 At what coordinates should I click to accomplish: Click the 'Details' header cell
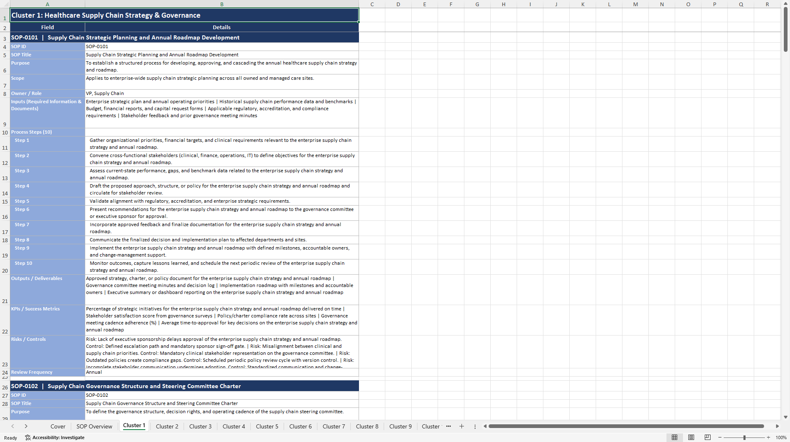[x=222, y=27]
